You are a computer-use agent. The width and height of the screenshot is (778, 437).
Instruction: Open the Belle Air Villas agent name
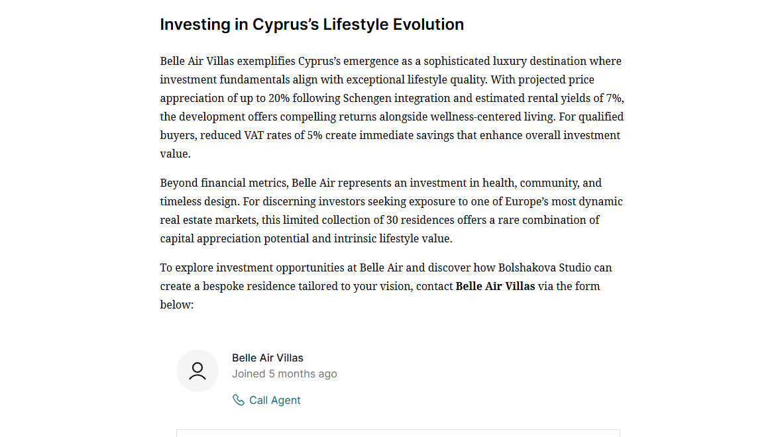pos(268,358)
